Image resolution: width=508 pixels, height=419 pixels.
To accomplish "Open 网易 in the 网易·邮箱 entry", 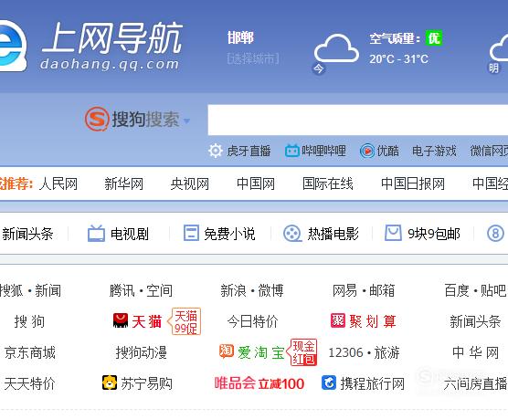I will [344, 290].
